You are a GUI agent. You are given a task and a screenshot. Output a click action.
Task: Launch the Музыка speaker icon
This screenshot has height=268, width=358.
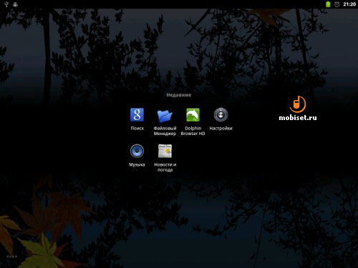[x=137, y=151]
